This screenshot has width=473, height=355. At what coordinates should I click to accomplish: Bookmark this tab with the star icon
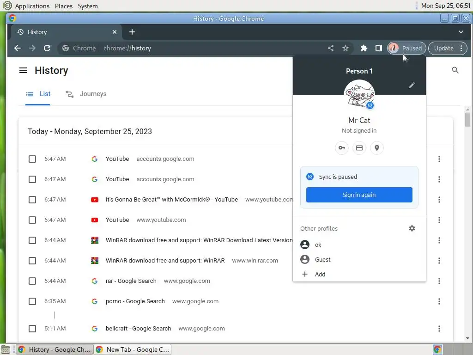point(346,48)
